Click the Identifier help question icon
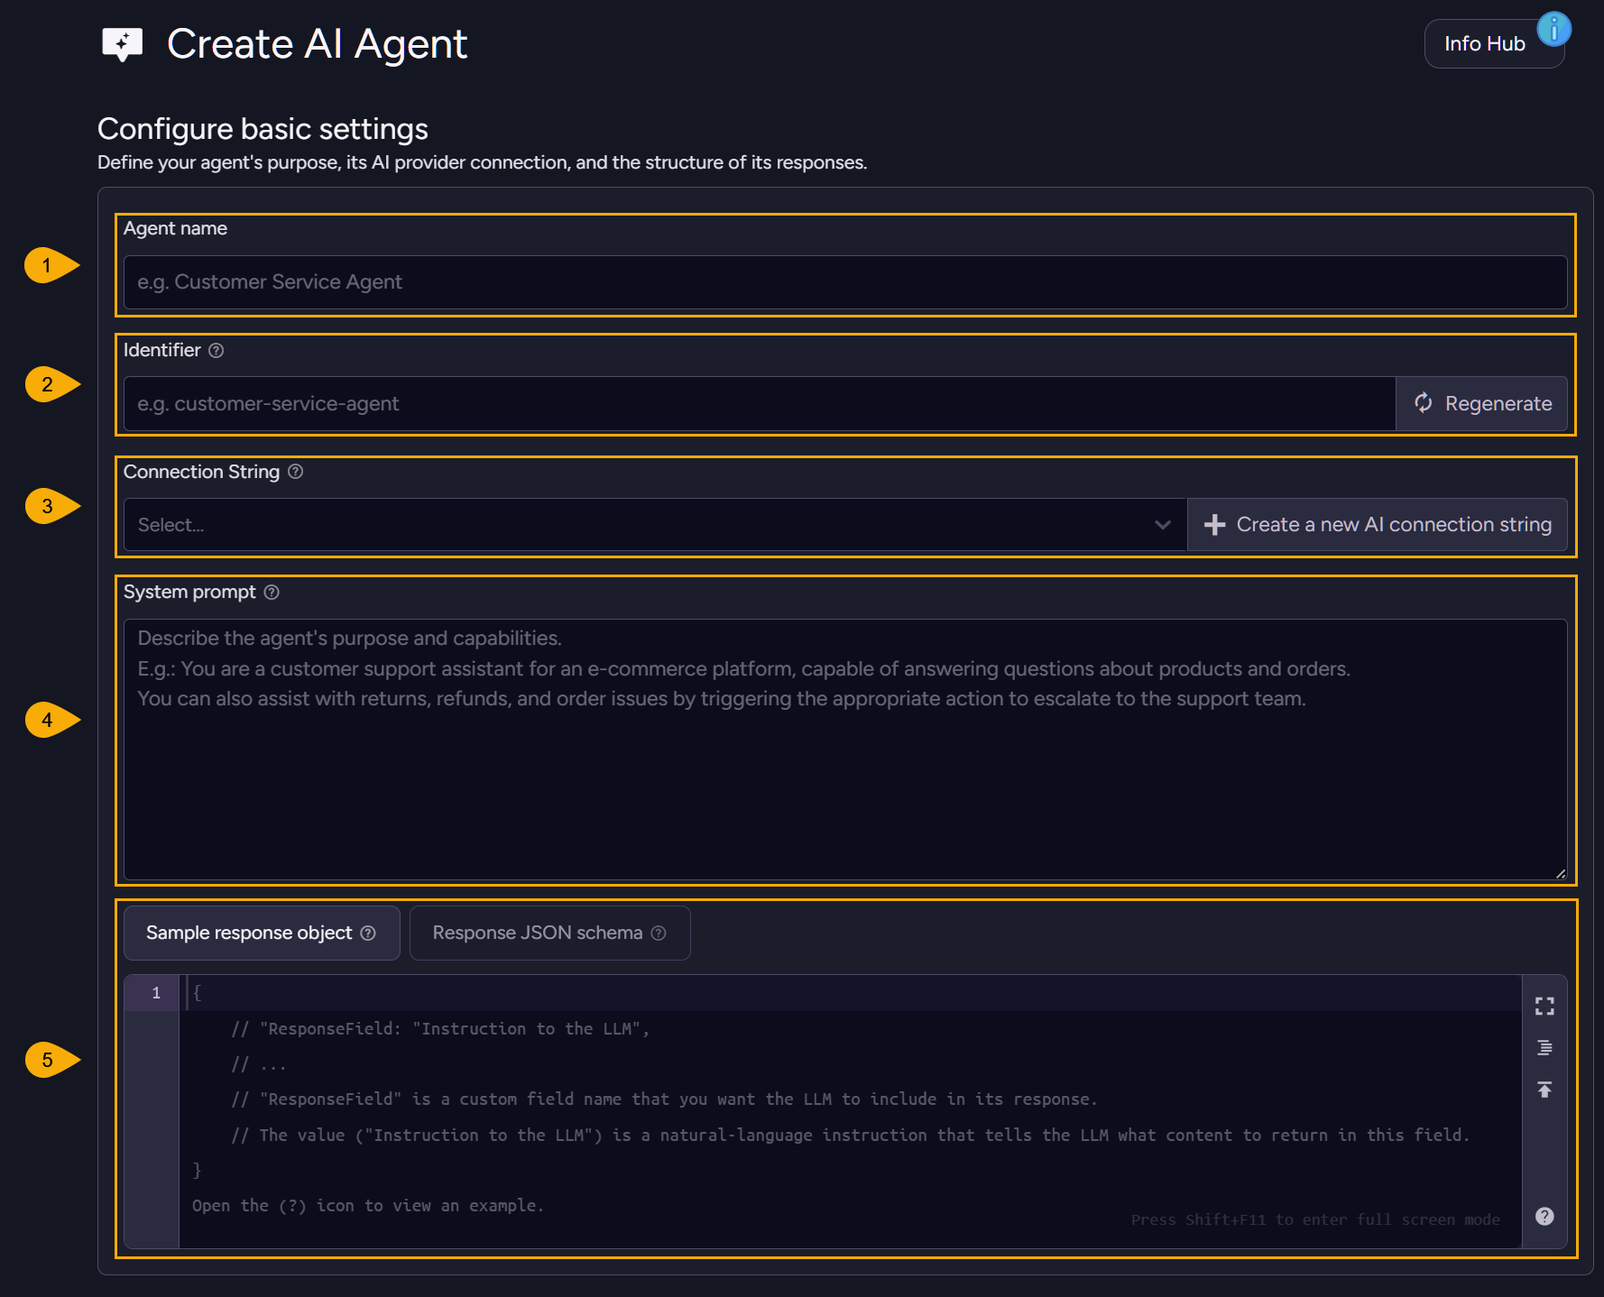Screen dimensions: 1604x1297 pos(217,350)
